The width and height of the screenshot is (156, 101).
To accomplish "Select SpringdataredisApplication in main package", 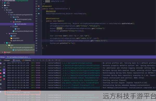I will [x=24, y=31].
